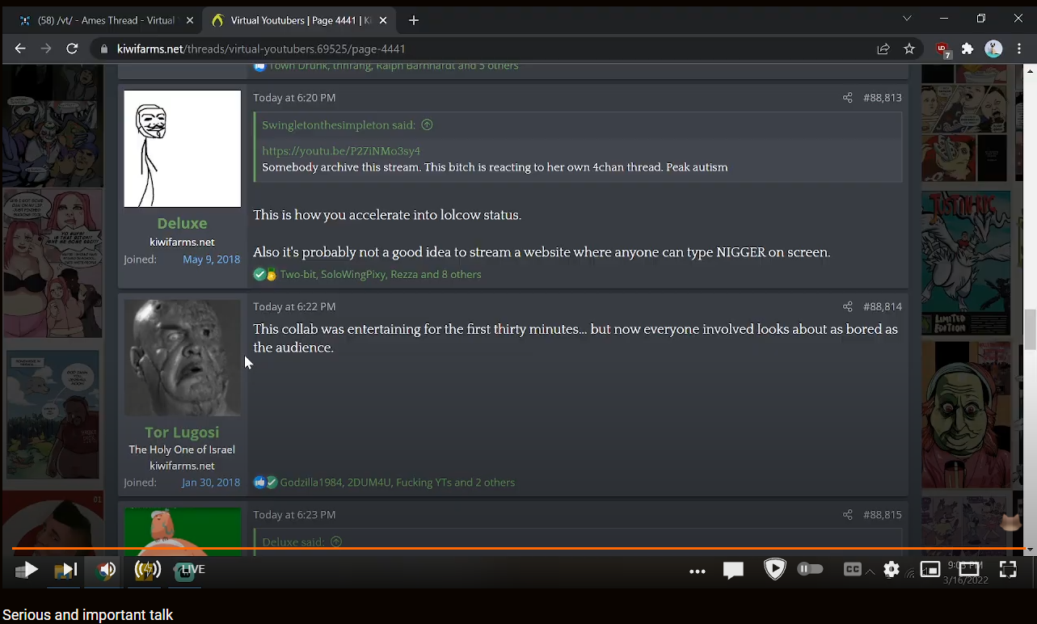Open Deluxe user profile name
Viewport: 1037px width, 624px height.
[x=182, y=223]
